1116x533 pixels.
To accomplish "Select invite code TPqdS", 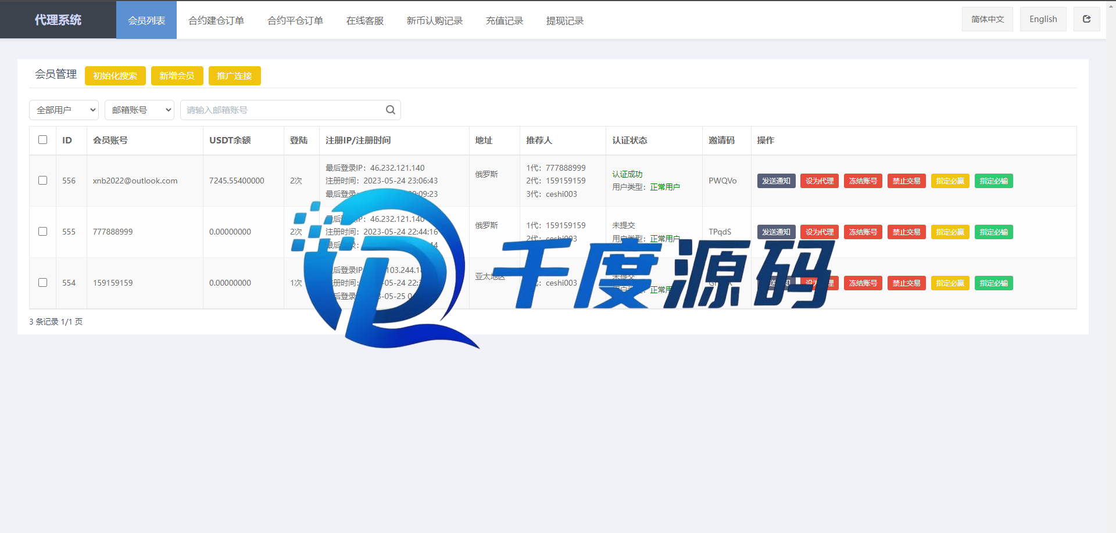I will (x=720, y=232).
